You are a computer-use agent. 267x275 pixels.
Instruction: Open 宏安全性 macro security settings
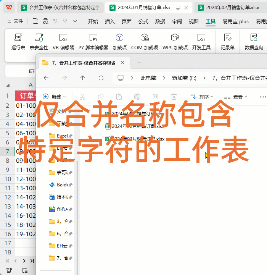tap(39, 42)
